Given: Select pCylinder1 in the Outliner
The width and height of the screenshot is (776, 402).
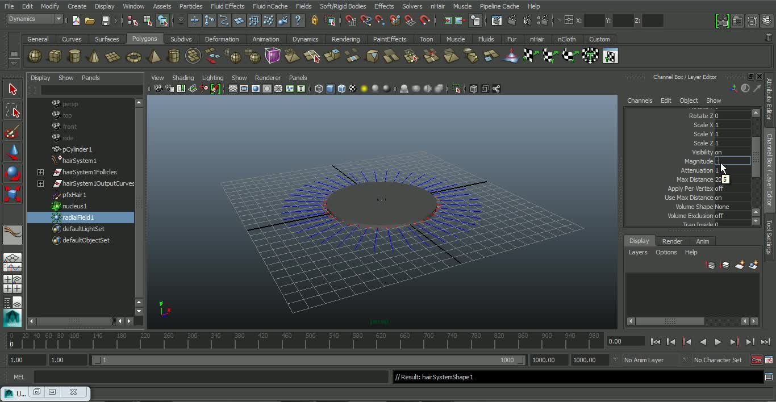Looking at the screenshot, I should tap(77, 149).
